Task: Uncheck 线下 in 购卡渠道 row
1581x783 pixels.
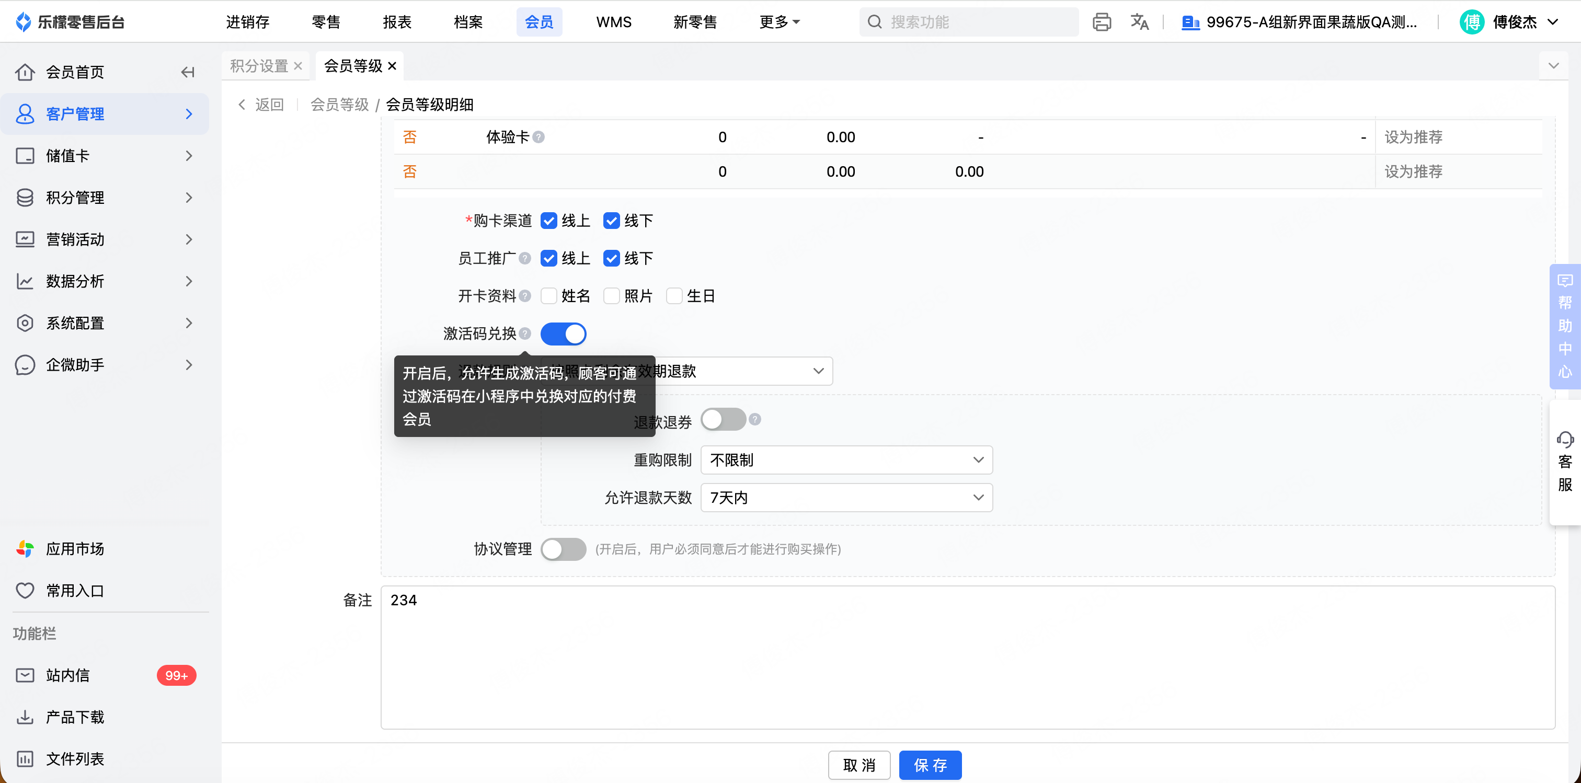Action: (611, 221)
